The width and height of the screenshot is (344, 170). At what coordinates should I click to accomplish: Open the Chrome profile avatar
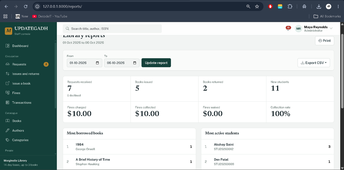(329, 7)
